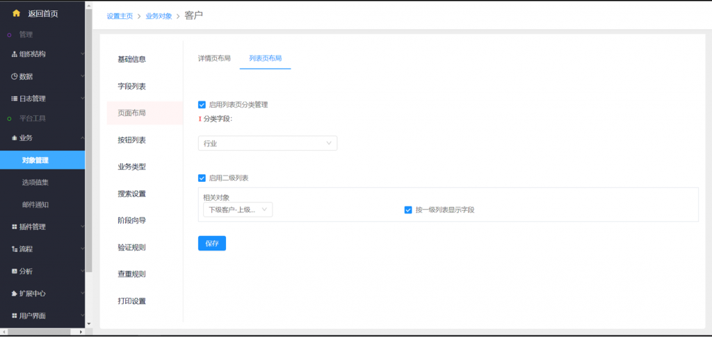Click the home icon beside 返回首页
712x338 pixels.
pos(16,13)
